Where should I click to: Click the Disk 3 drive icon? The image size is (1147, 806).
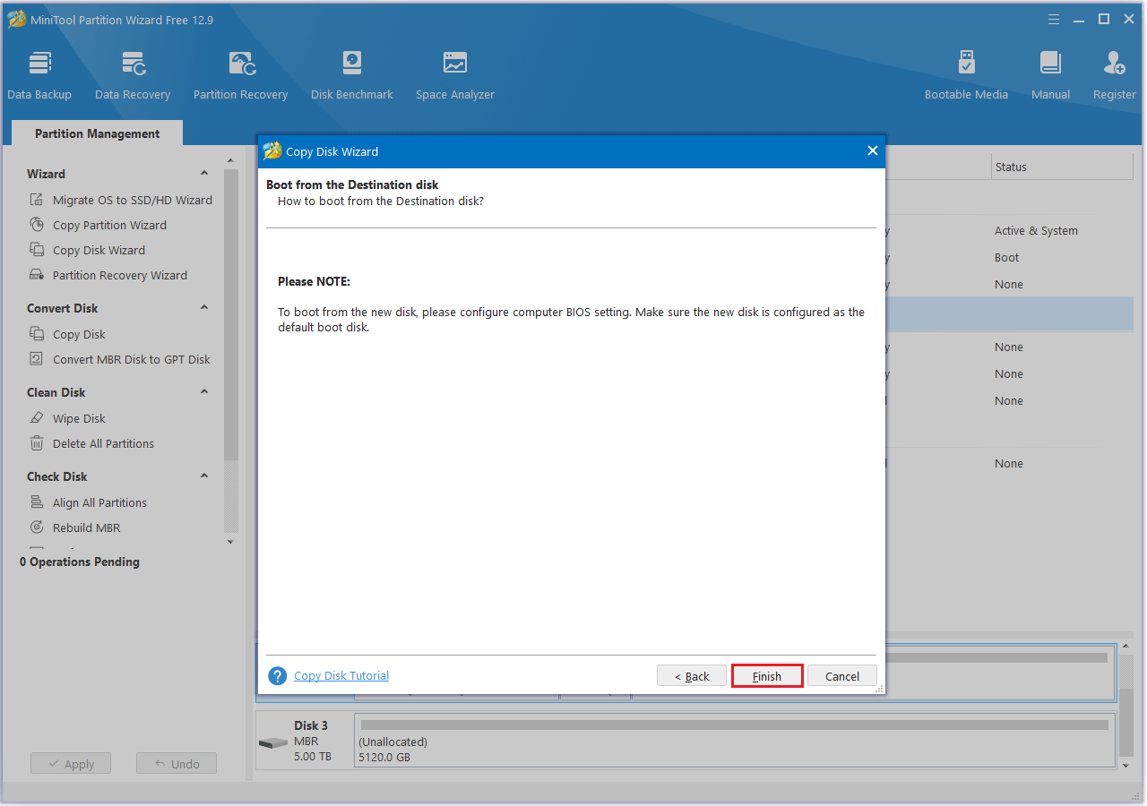(x=272, y=742)
